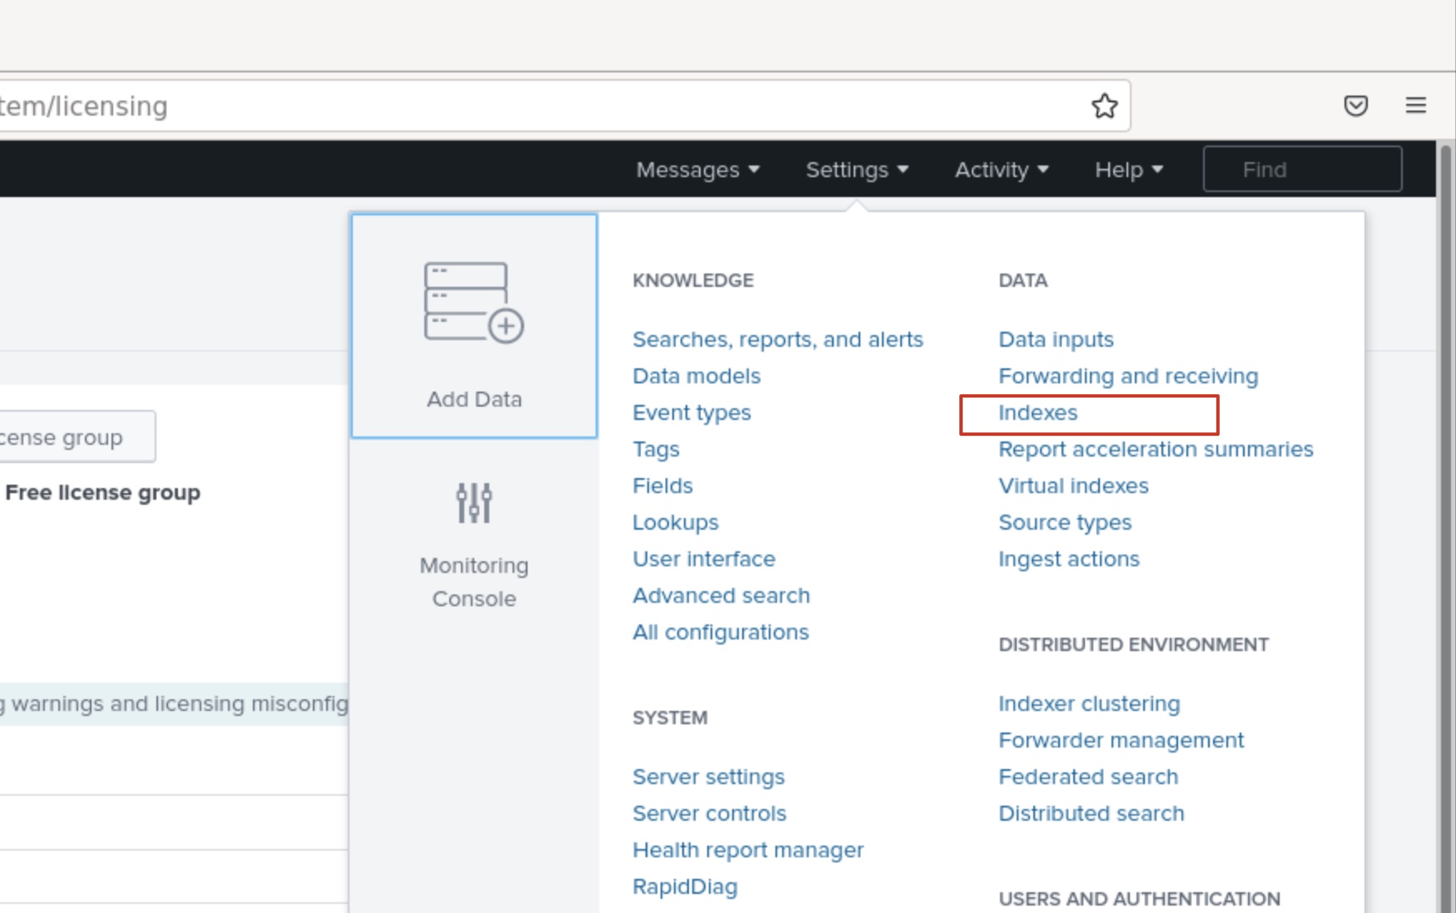Screen dimensions: 1456x913
Task: Open Forwarding and receiving
Action: click(x=1128, y=376)
